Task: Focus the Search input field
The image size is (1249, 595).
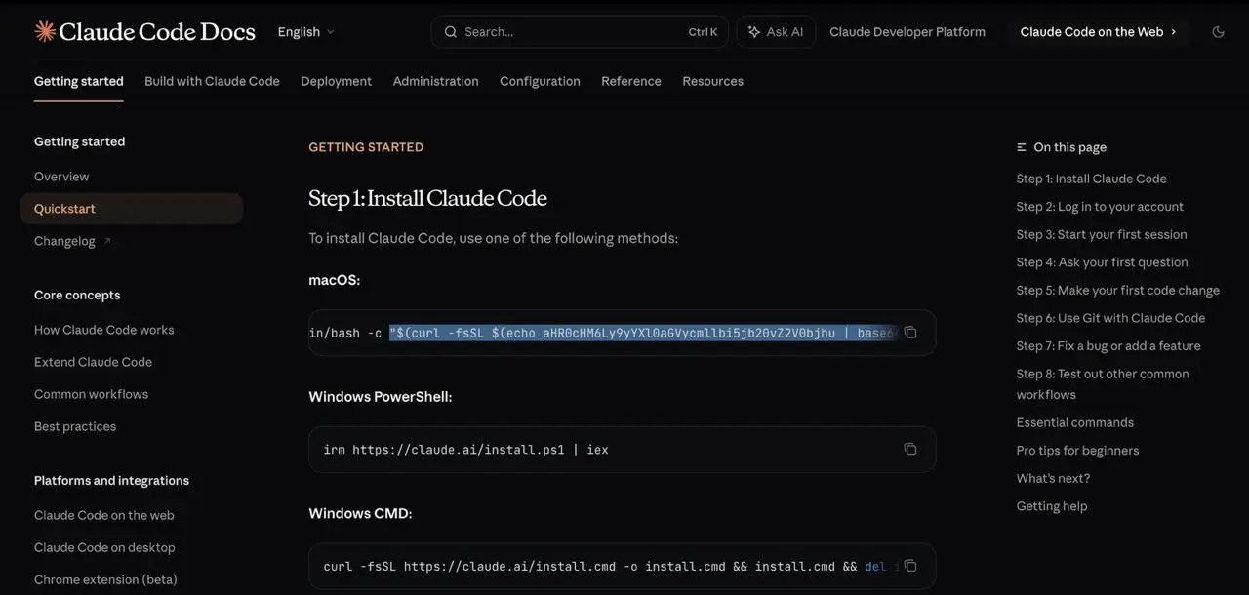Action: click(580, 32)
